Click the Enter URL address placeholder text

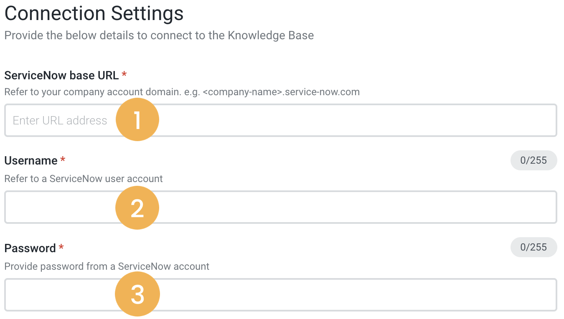coord(60,120)
